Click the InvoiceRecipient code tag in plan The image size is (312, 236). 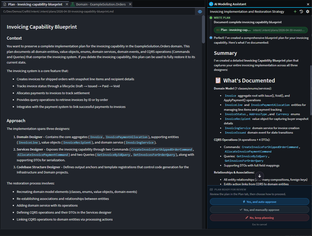tap(77, 143)
